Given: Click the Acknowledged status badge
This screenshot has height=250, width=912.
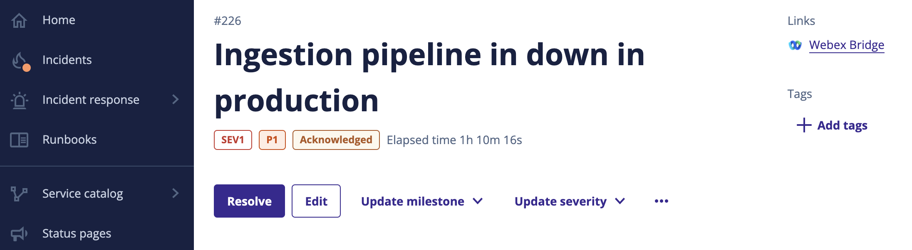Looking at the screenshot, I should tap(336, 140).
